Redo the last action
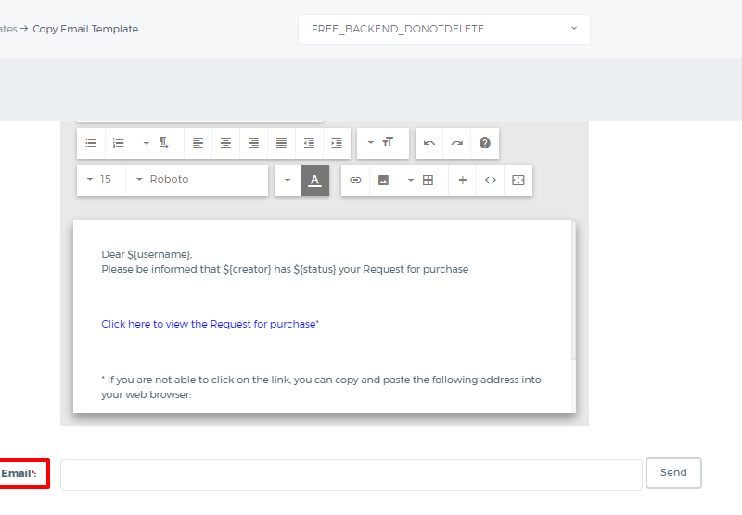Image resolution: width=742 pixels, height=515 pixels. [457, 143]
